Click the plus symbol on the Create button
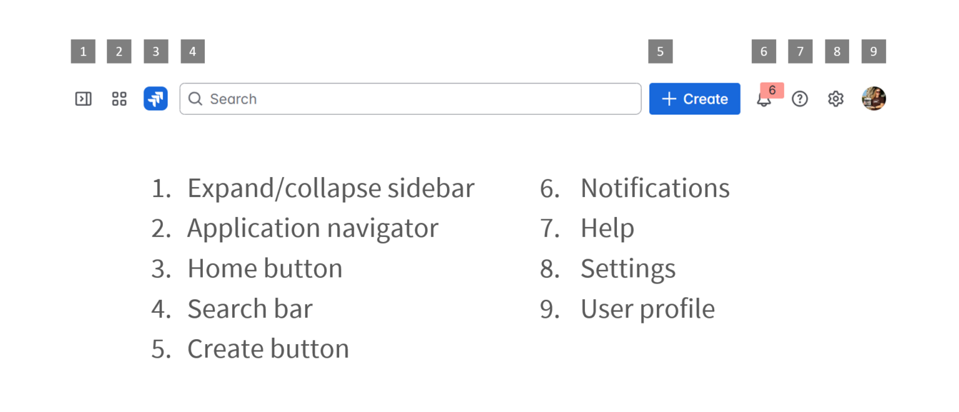 (669, 98)
